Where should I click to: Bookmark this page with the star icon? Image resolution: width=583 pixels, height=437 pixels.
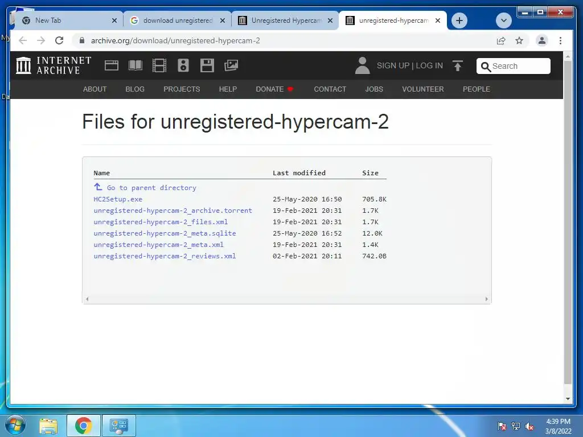pyautogui.click(x=519, y=40)
